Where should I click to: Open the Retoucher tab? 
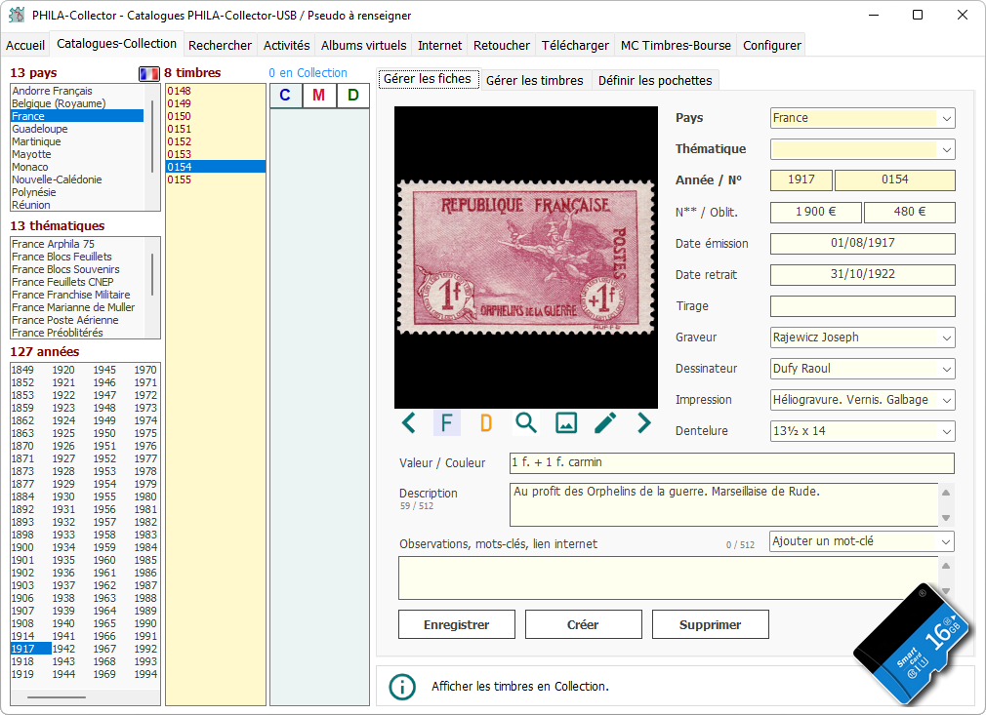point(501,45)
